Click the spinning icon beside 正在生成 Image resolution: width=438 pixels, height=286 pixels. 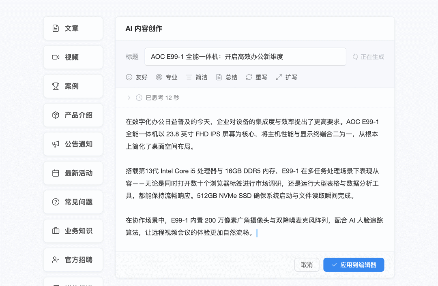(355, 57)
